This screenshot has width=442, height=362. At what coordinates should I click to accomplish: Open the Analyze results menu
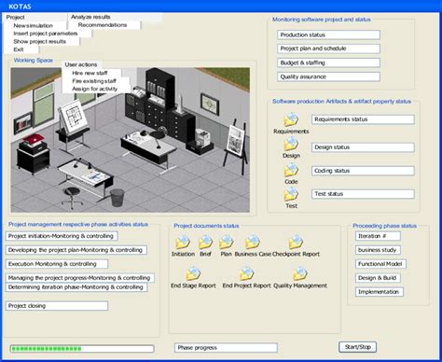[90, 17]
